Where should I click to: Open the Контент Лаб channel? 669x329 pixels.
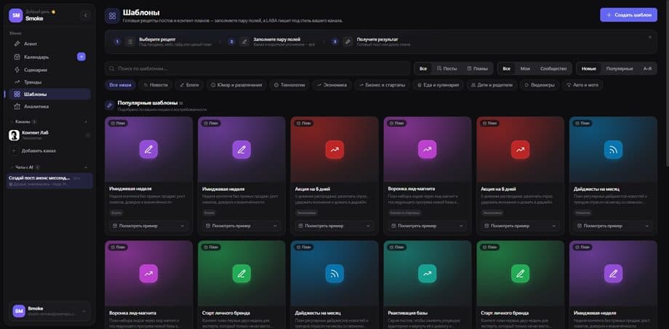pos(49,135)
